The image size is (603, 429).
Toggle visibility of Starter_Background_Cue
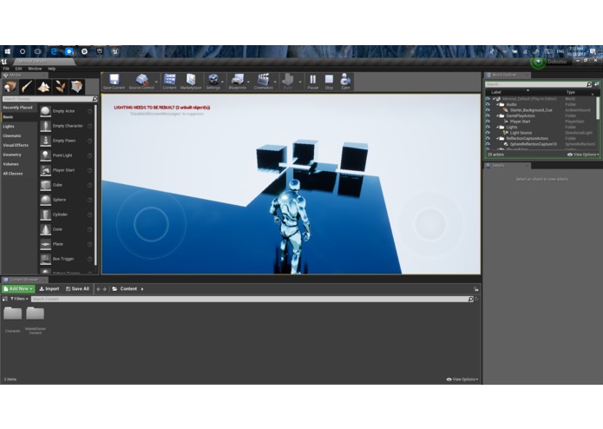(x=488, y=110)
